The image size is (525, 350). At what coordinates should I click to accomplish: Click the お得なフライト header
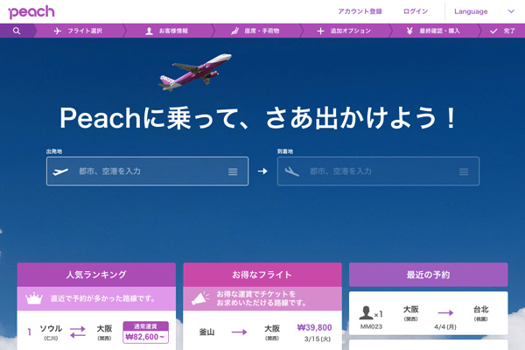click(262, 275)
